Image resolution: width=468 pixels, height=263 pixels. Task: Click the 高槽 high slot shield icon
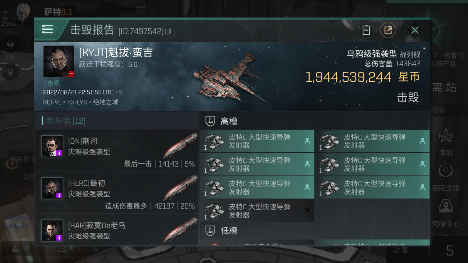210,121
